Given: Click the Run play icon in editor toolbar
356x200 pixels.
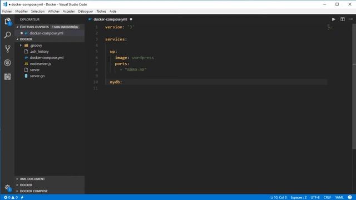Looking at the screenshot, I should [334, 19].
